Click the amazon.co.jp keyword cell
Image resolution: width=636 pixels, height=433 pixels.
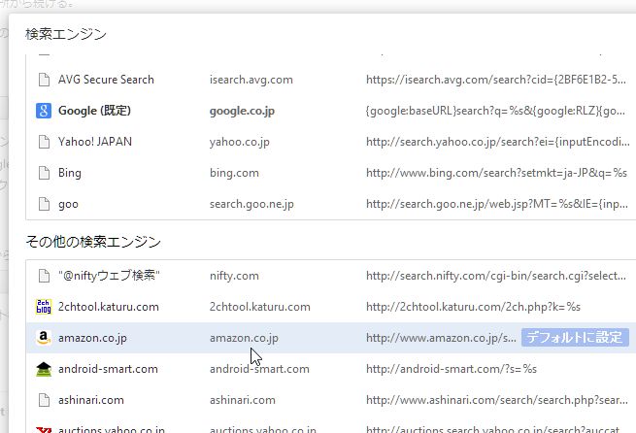(x=244, y=338)
